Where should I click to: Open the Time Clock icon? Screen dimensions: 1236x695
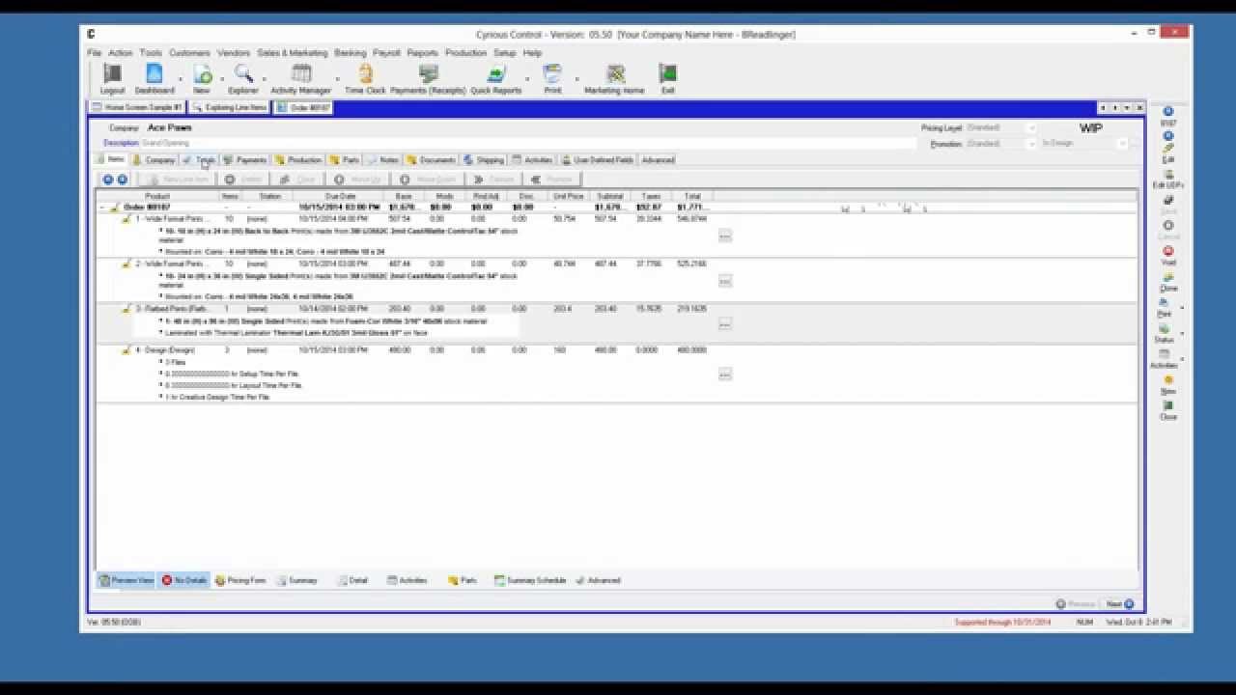click(365, 78)
